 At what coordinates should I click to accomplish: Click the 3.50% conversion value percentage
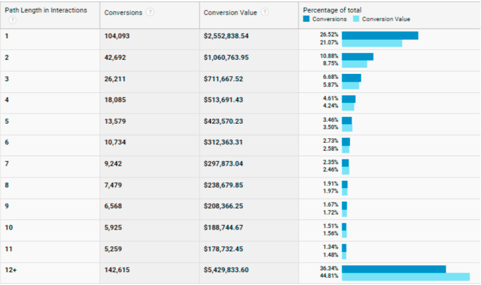tap(330, 127)
